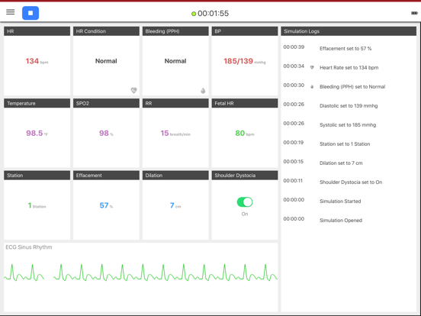Select log entry Systolic set to 185 mmhg
Screen dimensions: 421x316
pos(348,125)
